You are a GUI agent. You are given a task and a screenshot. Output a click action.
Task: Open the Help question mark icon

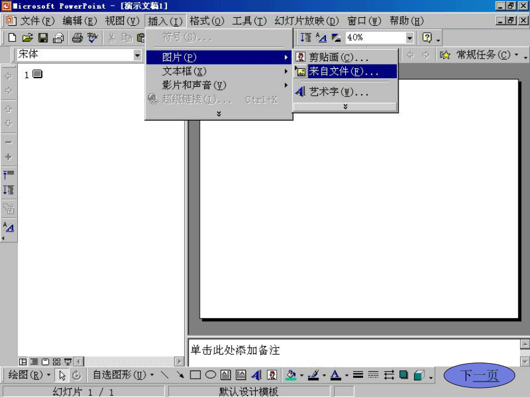point(427,38)
